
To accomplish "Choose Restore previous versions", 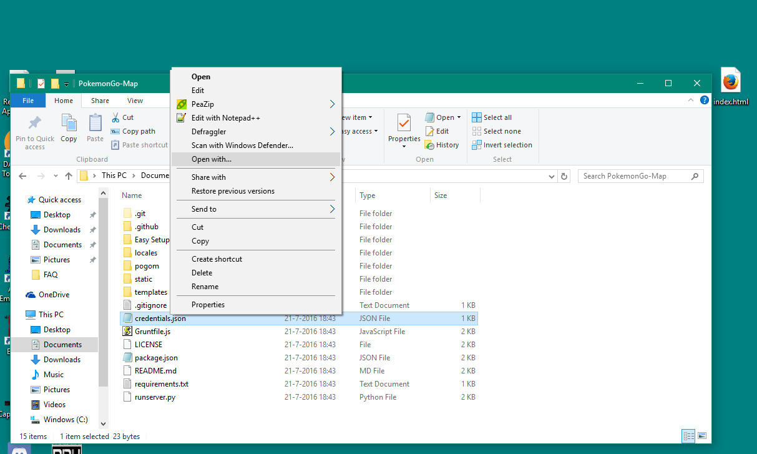I will (x=256, y=191).
